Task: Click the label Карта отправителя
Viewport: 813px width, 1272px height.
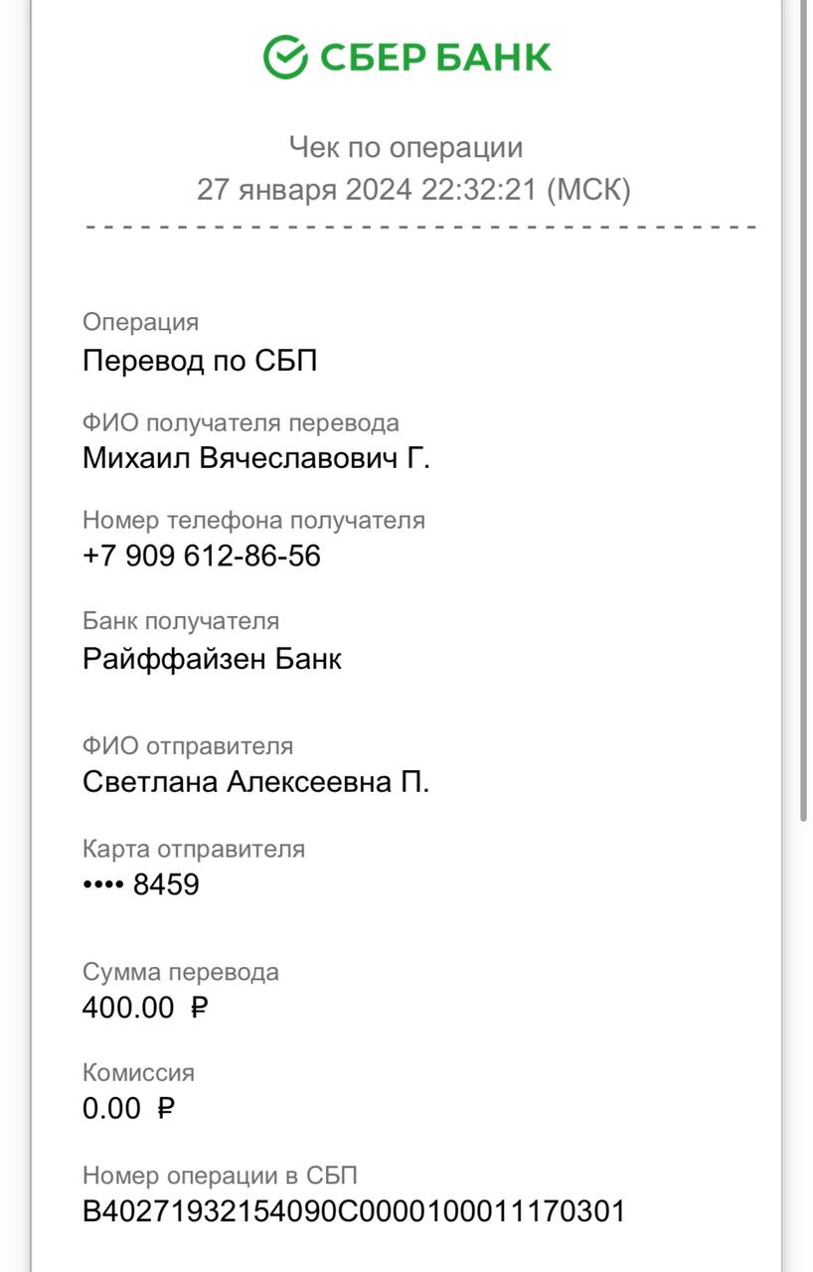Action: coord(194,849)
